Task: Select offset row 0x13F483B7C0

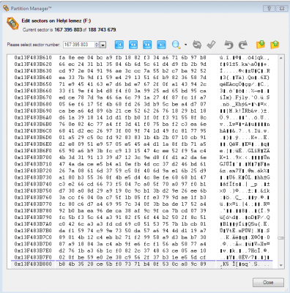Action: coord(33,237)
